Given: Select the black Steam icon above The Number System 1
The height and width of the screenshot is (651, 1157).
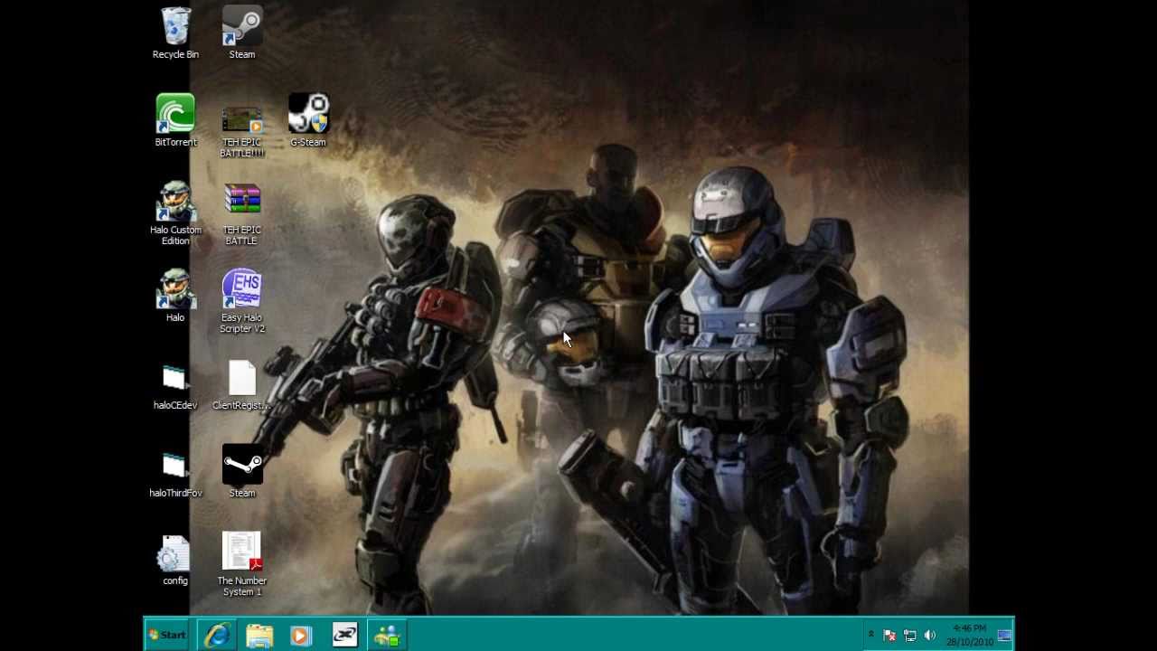Looking at the screenshot, I should point(242,471).
